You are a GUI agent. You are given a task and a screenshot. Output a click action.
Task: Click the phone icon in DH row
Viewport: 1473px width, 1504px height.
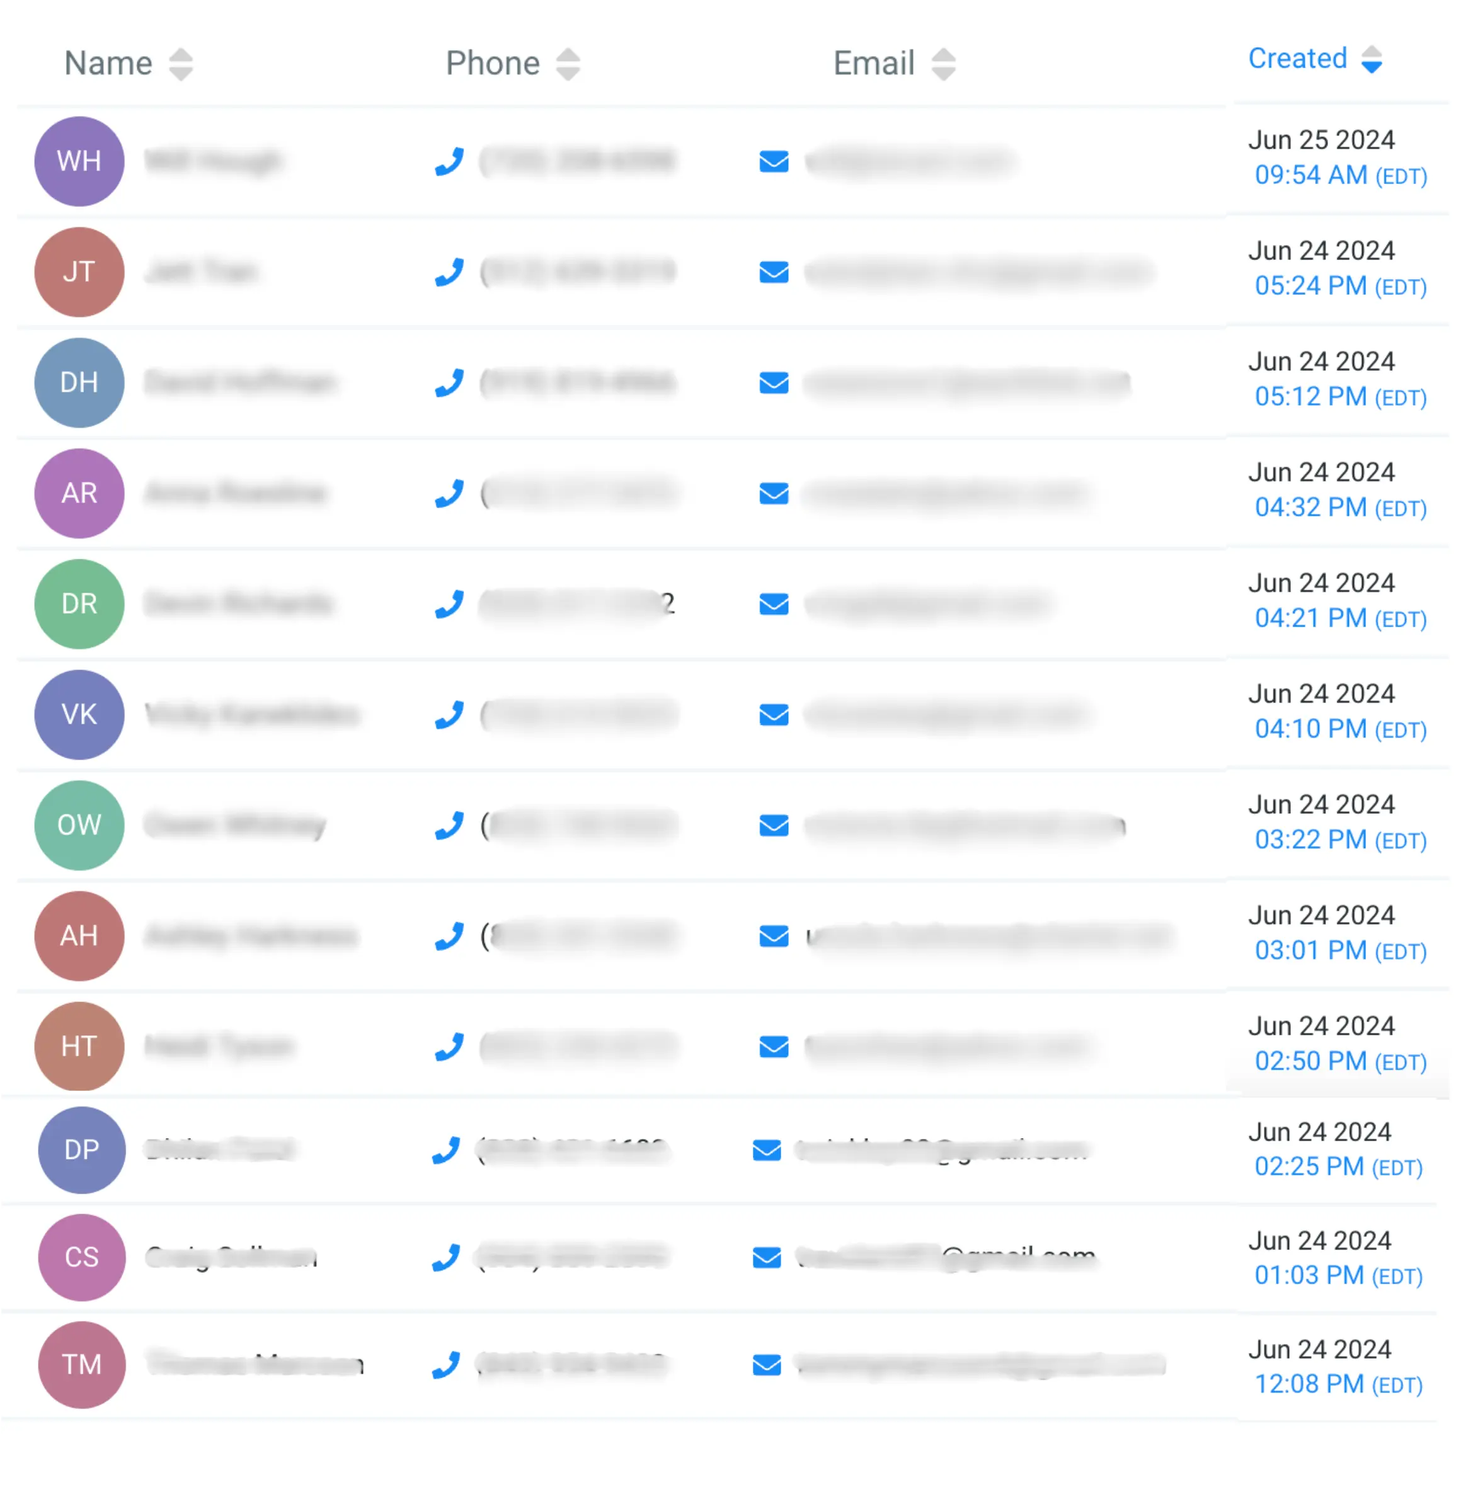pos(449,383)
